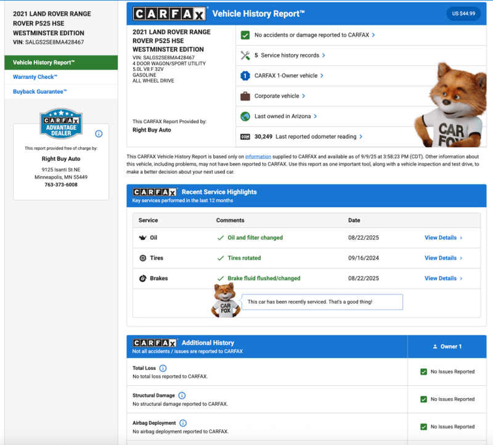Click the Airbag Deployment No Issues Reported checkmark
The height and width of the screenshot is (445, 493).
point(424,427)
